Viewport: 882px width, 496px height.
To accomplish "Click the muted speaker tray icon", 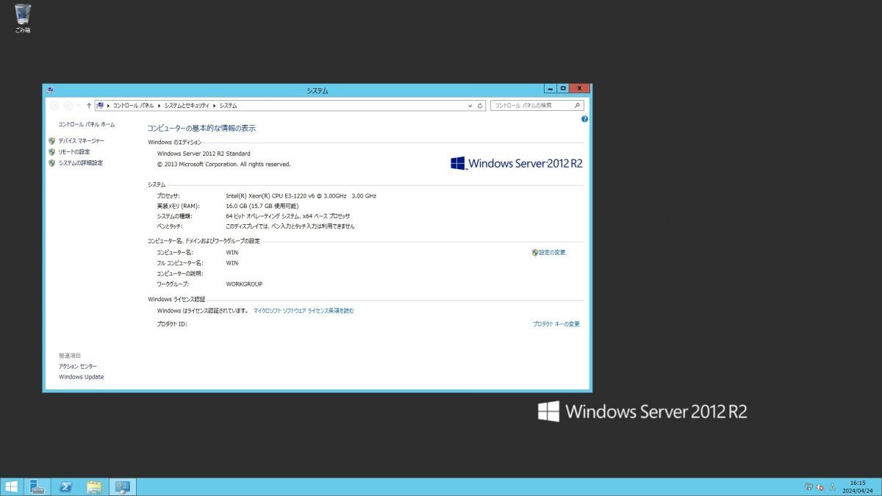I will pos(820,486).
